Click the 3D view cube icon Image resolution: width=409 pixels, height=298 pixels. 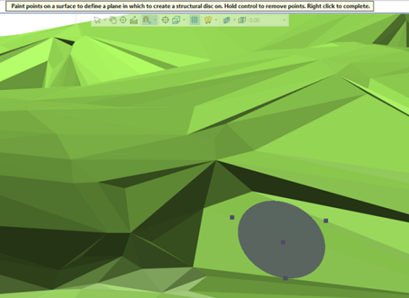coord(176,20)
